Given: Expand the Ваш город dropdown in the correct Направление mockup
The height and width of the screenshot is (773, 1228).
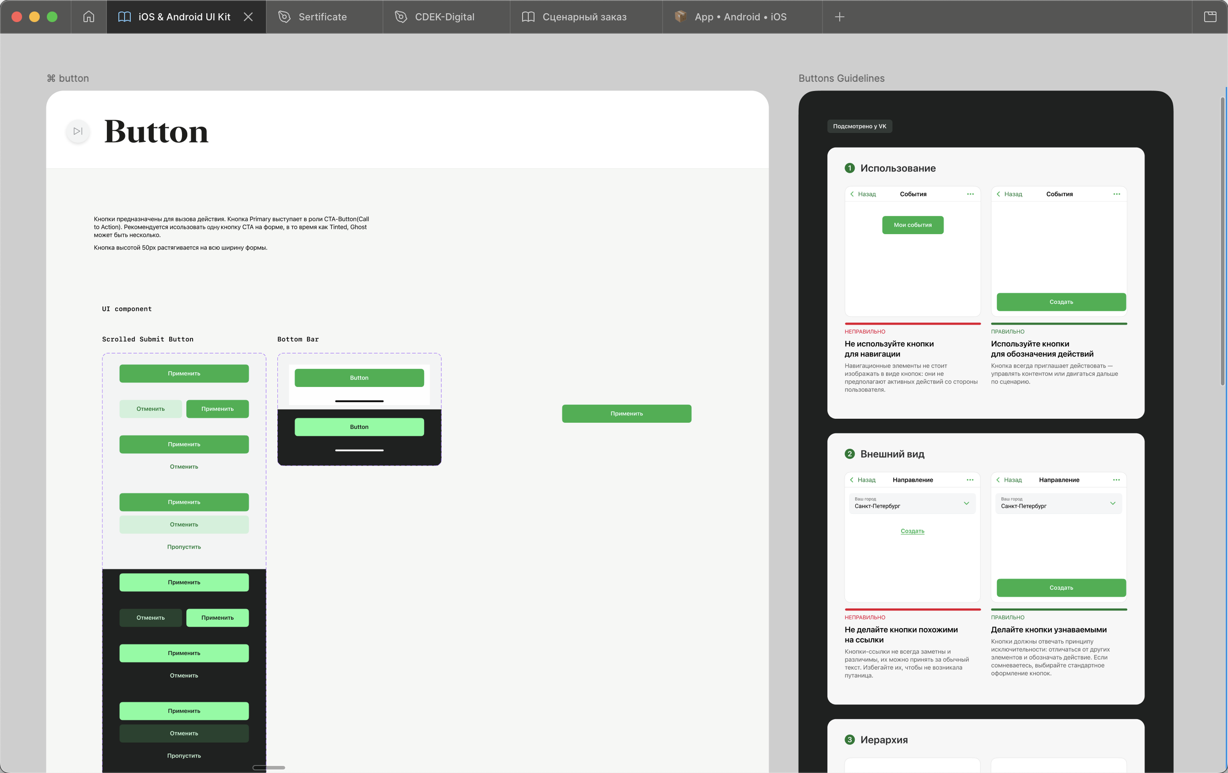Looking at the screenshot, I should [1059, 503].
